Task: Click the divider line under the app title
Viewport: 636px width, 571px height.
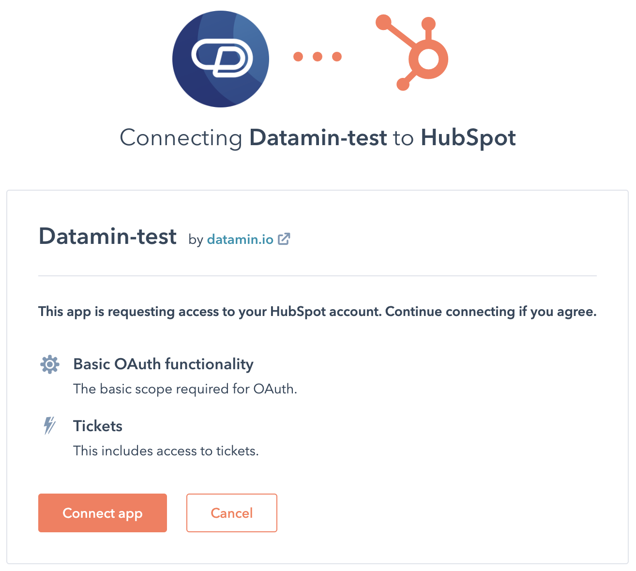Action: (x=318, y=276)
